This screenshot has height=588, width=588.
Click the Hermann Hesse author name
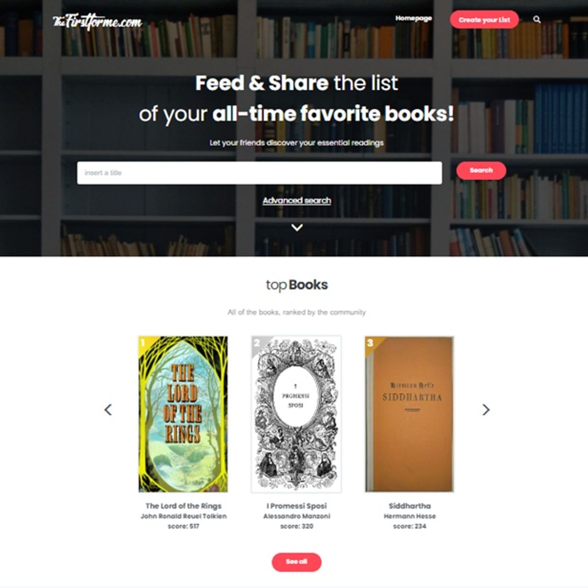pyautogui.click(x=409, y=516)
